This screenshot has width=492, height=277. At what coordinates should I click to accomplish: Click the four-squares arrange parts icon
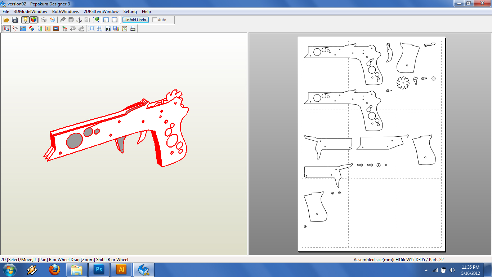(100, 28)
